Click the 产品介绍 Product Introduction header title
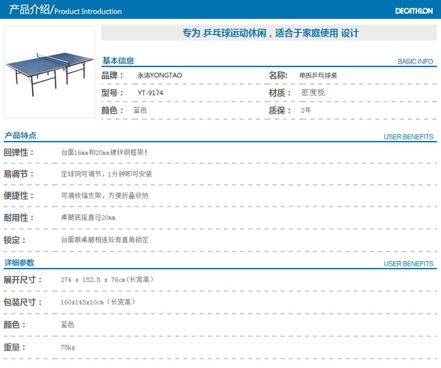441x368 pixels. click(65, 10)
